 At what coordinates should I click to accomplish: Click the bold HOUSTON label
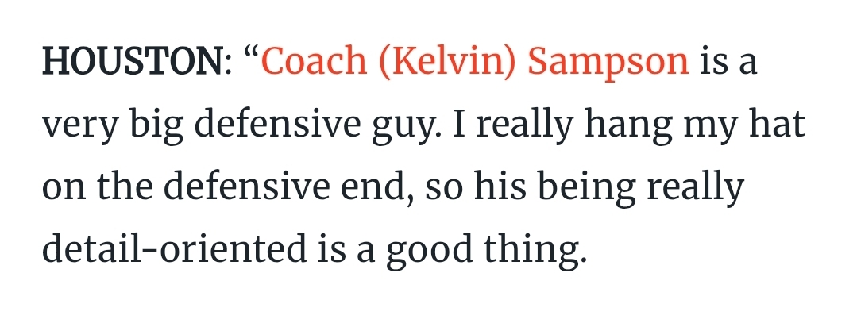tap(133, 60)
